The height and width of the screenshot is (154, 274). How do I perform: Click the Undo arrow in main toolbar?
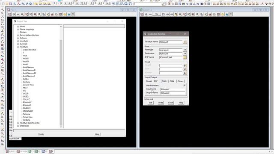(23, 4)
